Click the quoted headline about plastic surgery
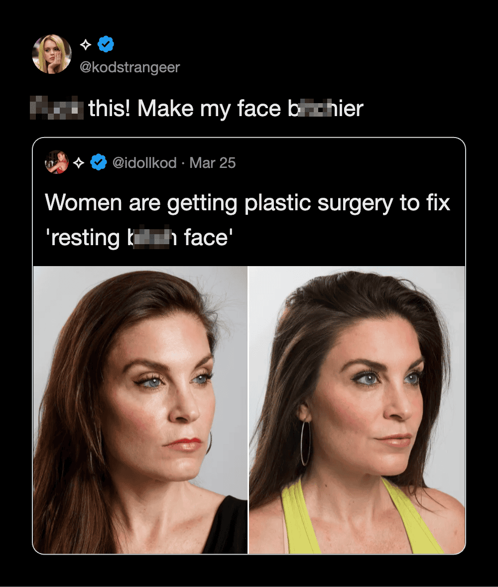Viewport: 498px width, 587px height. click(248, 203)
